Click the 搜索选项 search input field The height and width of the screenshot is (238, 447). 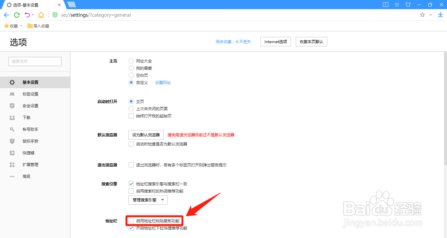(x=35, y=61)
